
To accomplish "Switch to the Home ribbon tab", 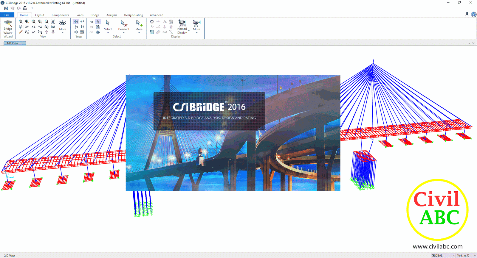I will coord(24,15).
